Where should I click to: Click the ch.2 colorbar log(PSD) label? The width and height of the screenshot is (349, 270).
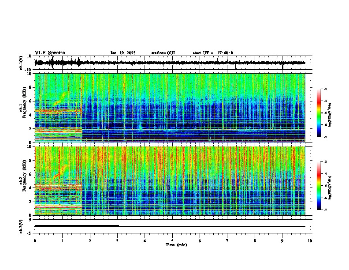[x=330, y=187]
